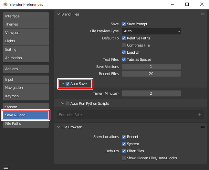Grab the Blend Files panel drag handle
209x170 pixels.
coord(203,14)
